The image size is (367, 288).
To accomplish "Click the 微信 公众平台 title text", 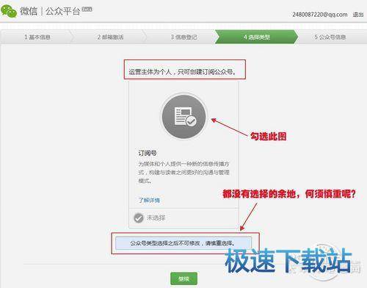I will [50, 11].
